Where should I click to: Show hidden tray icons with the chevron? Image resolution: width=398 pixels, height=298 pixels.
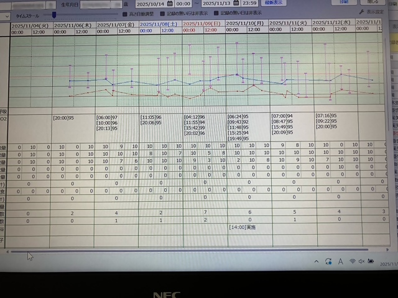tap(316, 261)
